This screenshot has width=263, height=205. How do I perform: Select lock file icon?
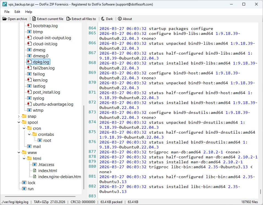point(24,182)
